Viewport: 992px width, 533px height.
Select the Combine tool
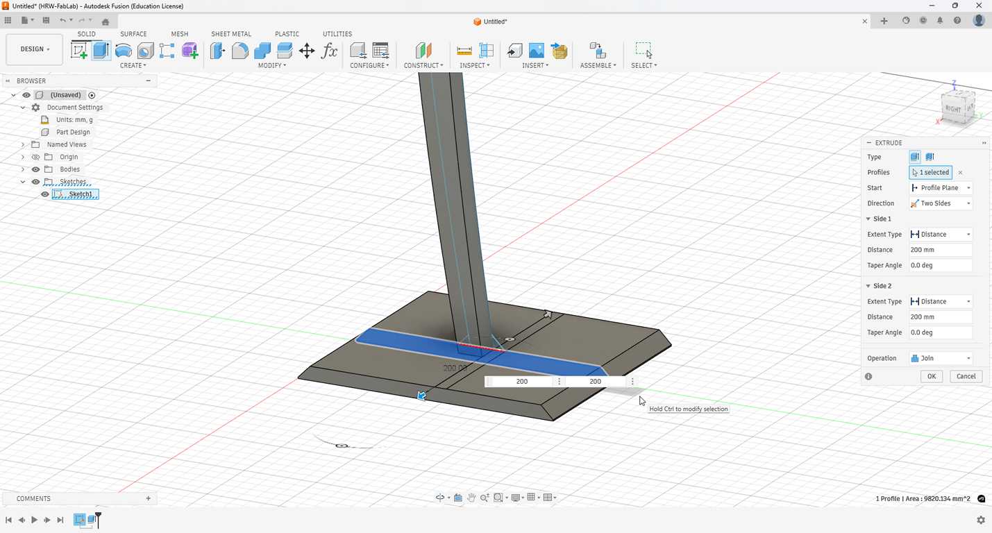pos(262,51)
